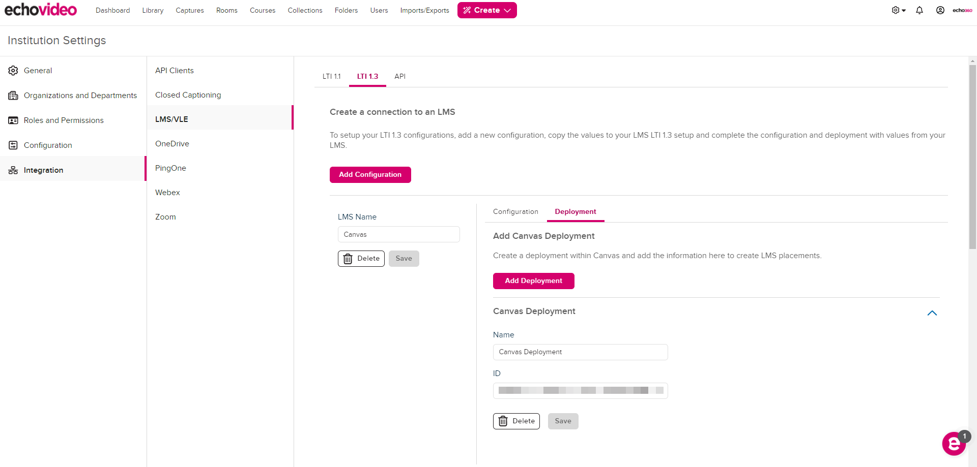Delete the Canvas Deployment
977x467 pixels.
point(516,421)
